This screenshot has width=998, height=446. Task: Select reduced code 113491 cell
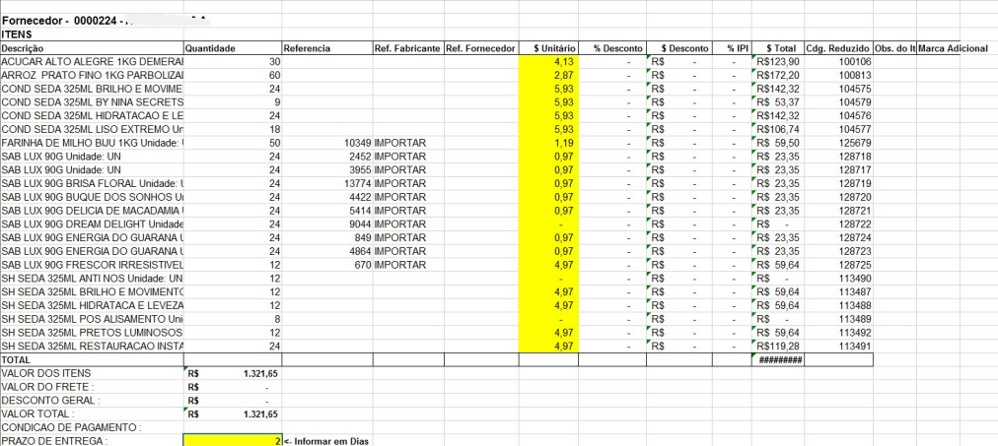click(x=839, y=347)
